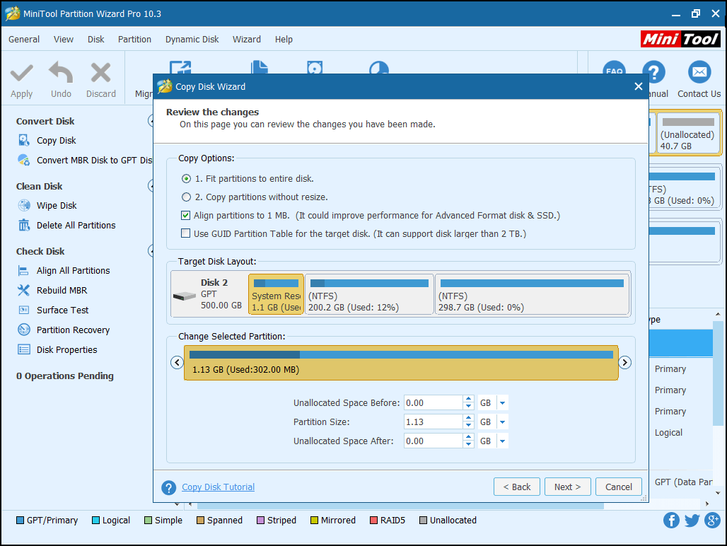Open the General menu
Viewport: 727px width, 546px height.
tap(24, 40)
